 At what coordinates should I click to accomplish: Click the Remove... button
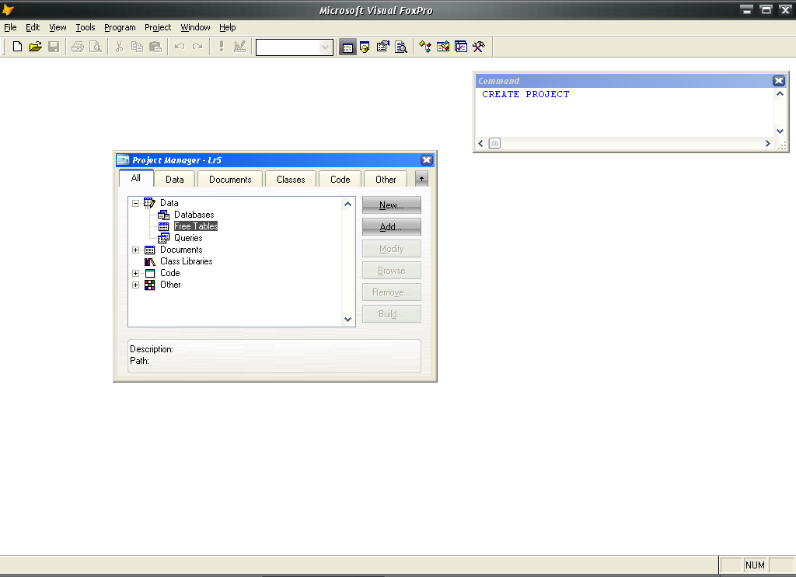tap(392, 292)
